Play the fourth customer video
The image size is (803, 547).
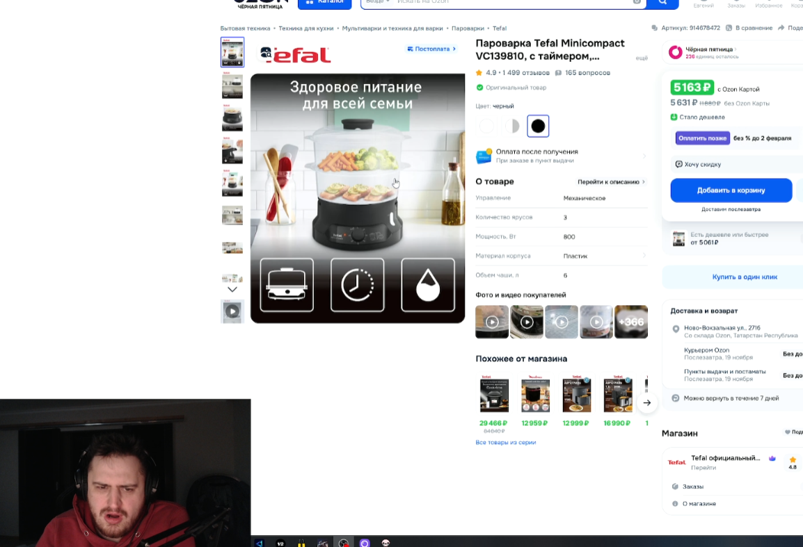pyautogui.click(x=596, y=322)
